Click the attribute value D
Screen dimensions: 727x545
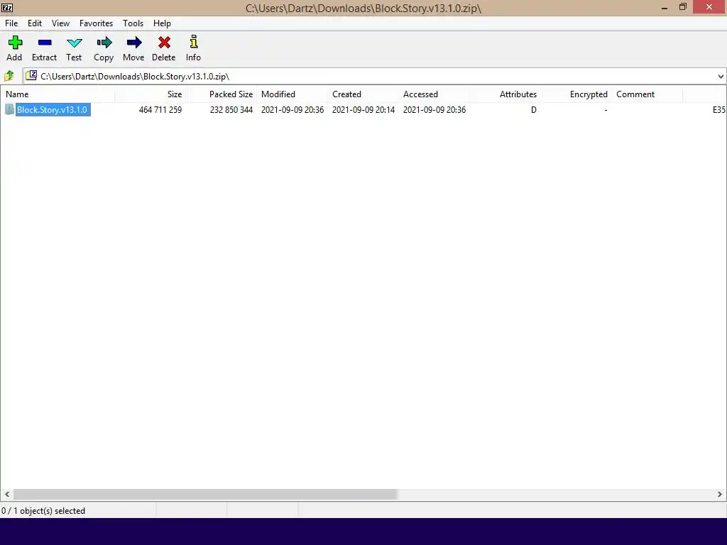pyautogui.click(x=534, y=110)
